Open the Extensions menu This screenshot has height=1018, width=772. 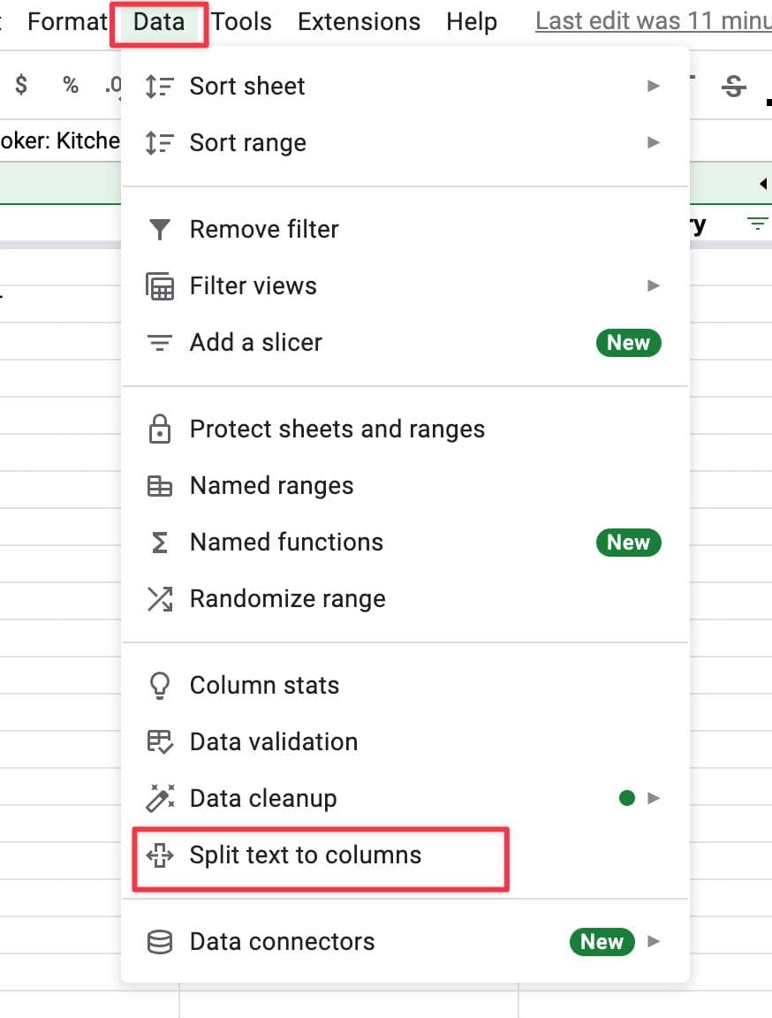click(x=358, y=21)
